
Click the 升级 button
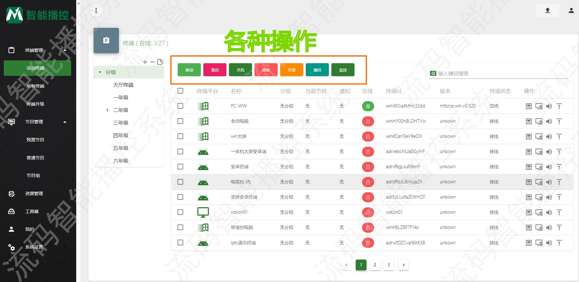coord(292,70)
